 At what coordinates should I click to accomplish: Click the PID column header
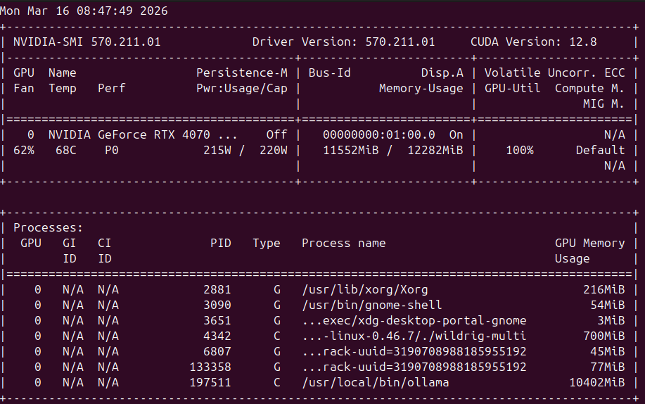pos(220,244)
